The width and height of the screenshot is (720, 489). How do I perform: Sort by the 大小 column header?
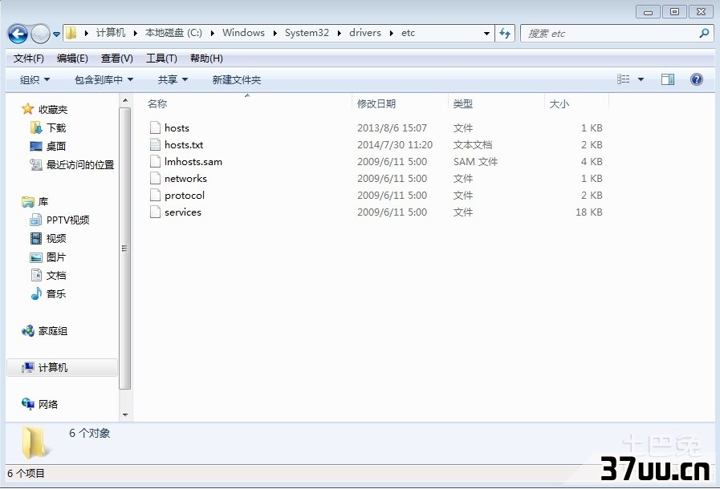coord(577,103)
